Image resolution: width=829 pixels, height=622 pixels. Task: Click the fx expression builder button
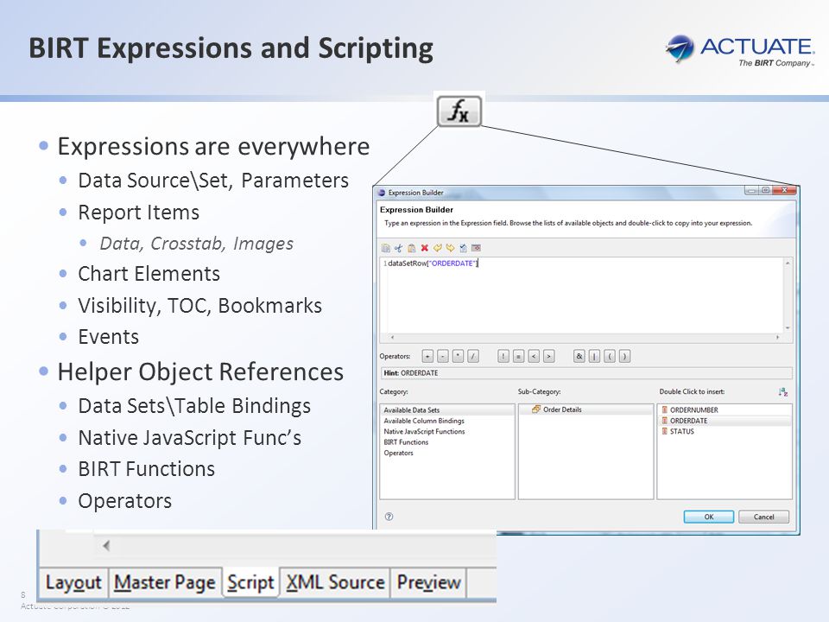(x=459, y=111)
